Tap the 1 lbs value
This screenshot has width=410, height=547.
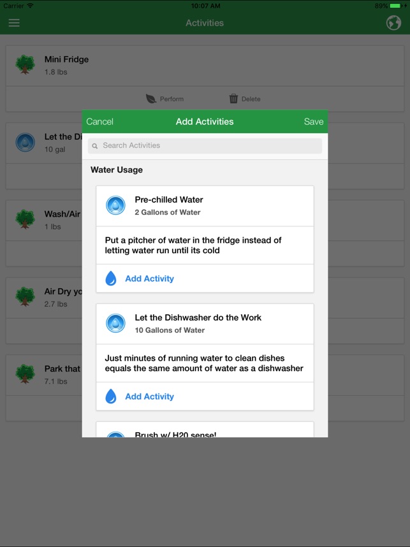53,227
